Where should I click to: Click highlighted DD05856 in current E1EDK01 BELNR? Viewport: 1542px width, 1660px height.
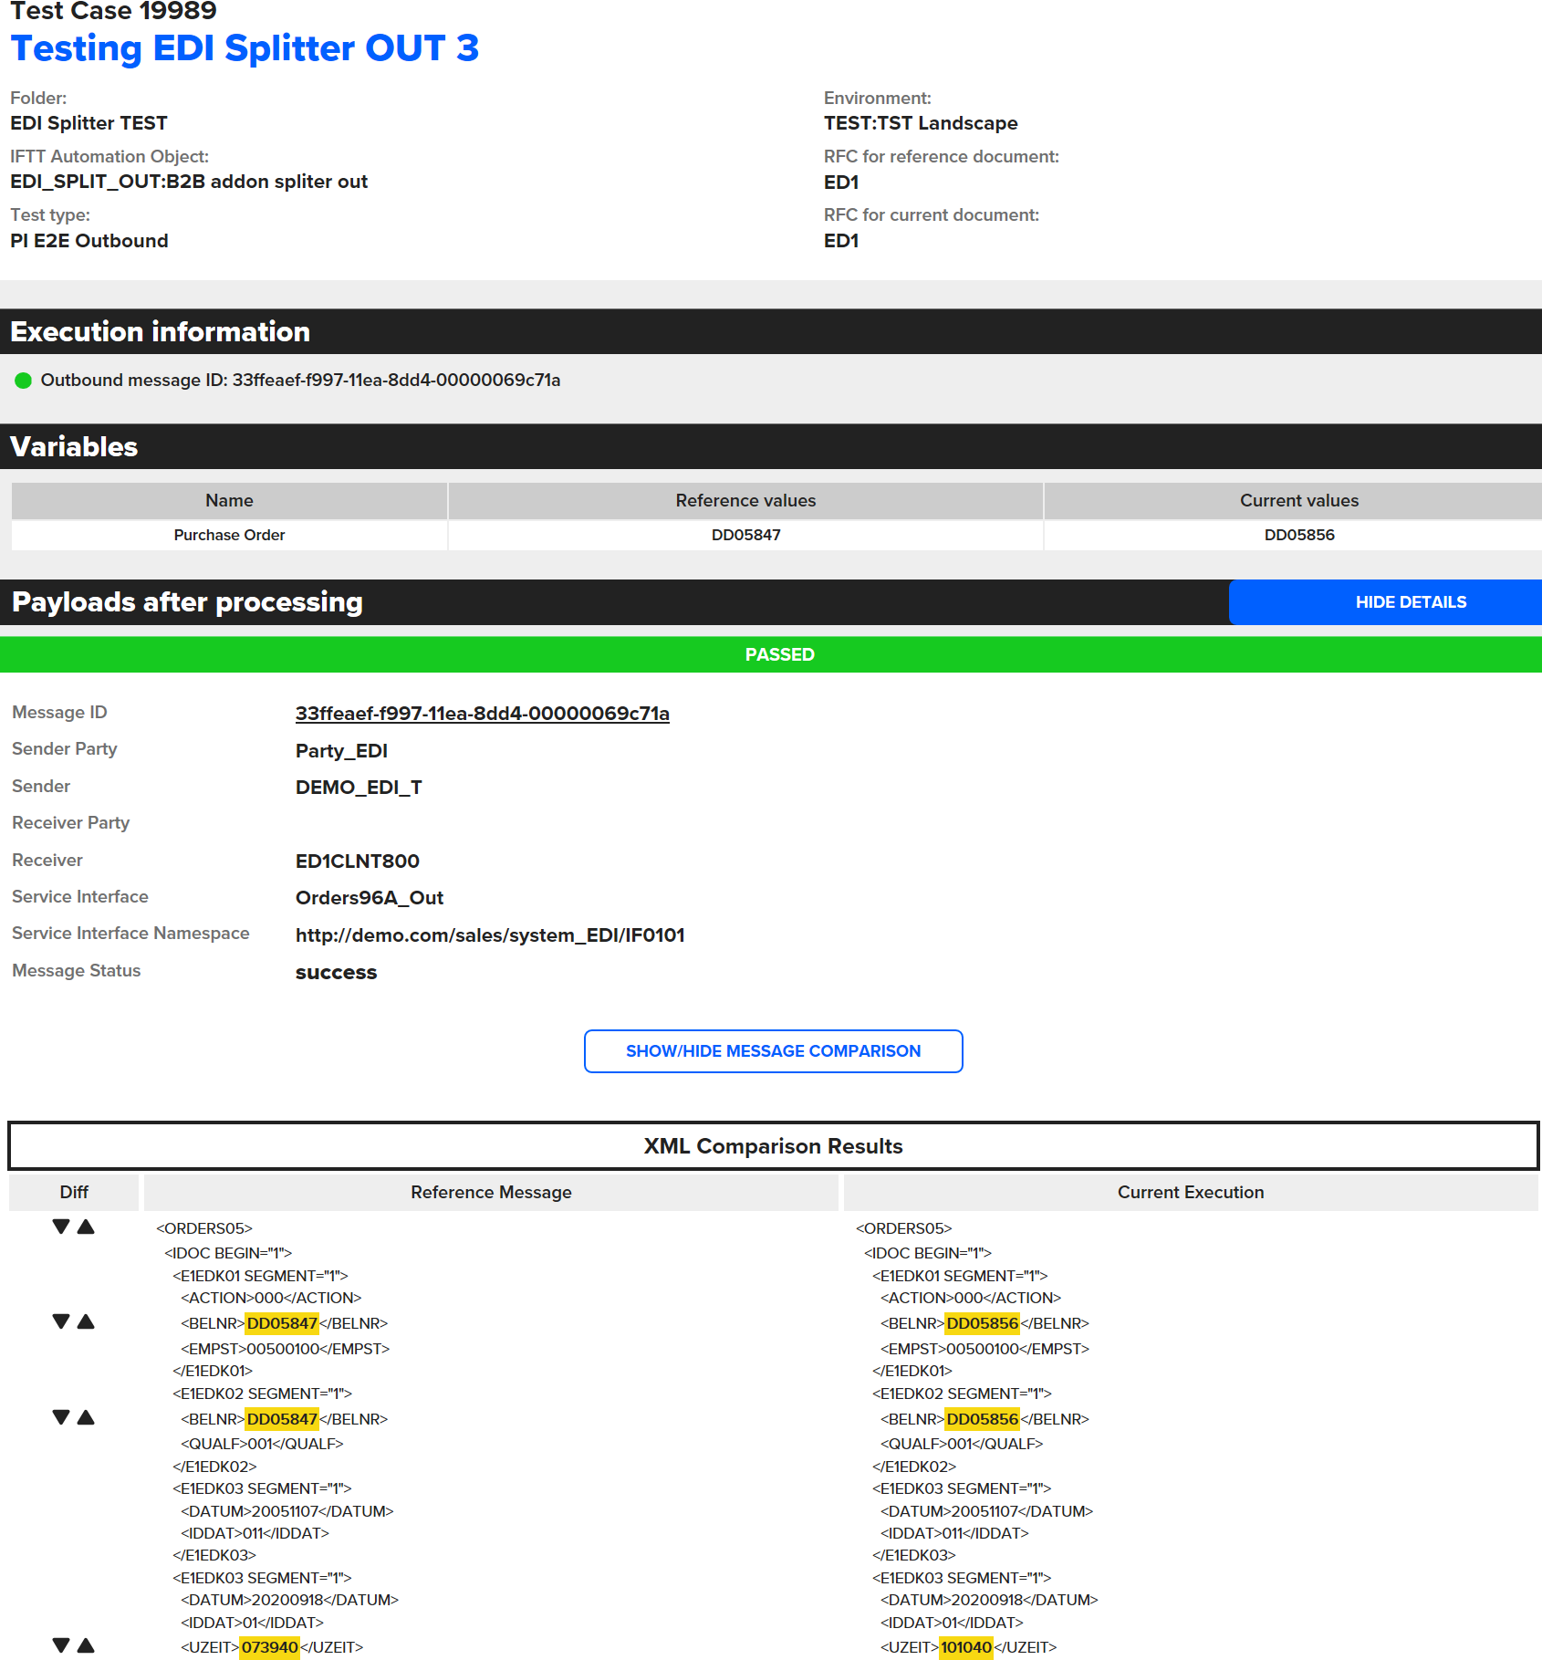(x=982, y=1323)
